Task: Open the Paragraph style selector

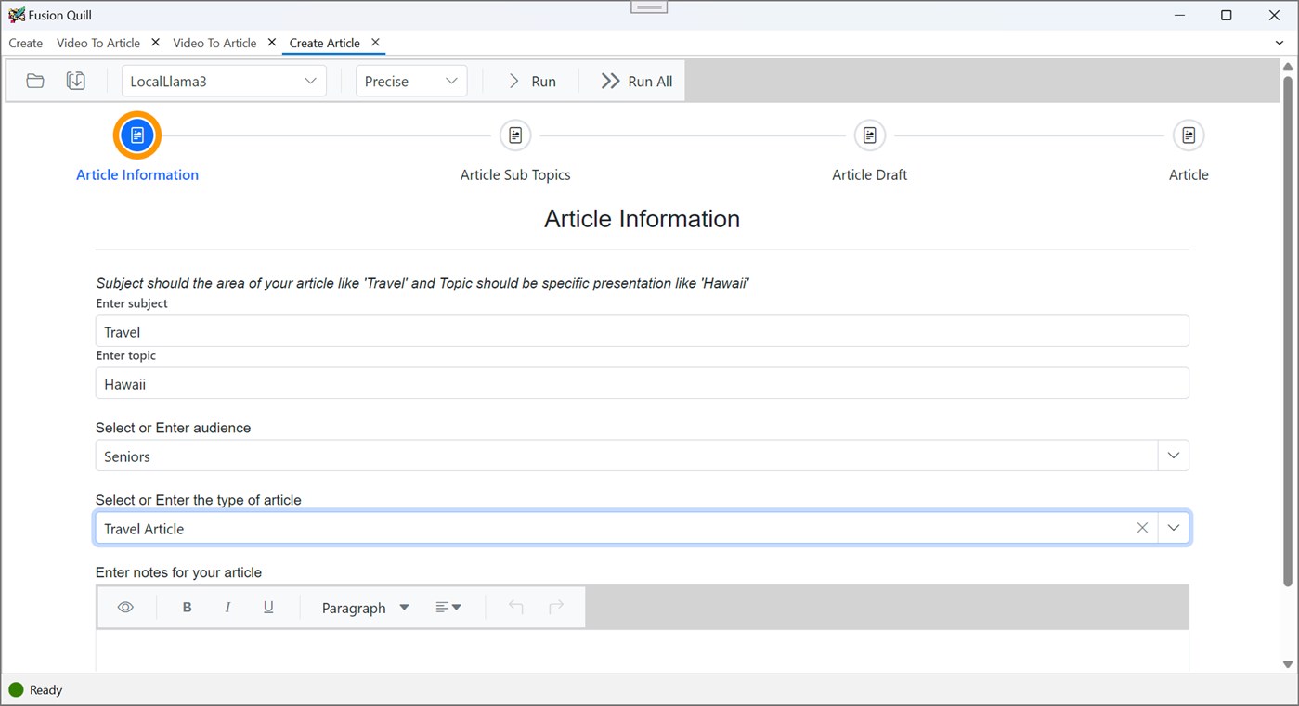Action: 363,607
